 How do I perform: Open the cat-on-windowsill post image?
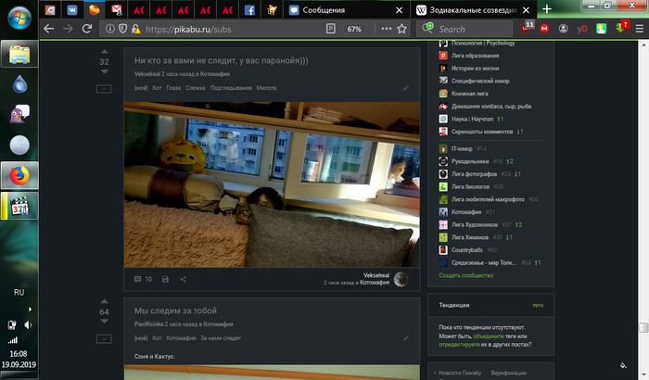(x=272, y=184)
